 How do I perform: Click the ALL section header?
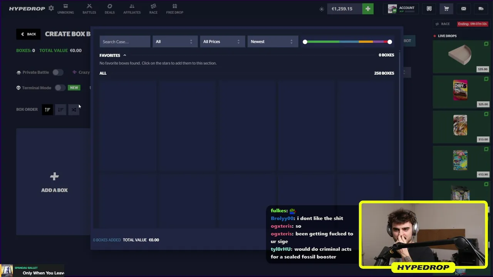pyautogui.click(x=103, y=73)
